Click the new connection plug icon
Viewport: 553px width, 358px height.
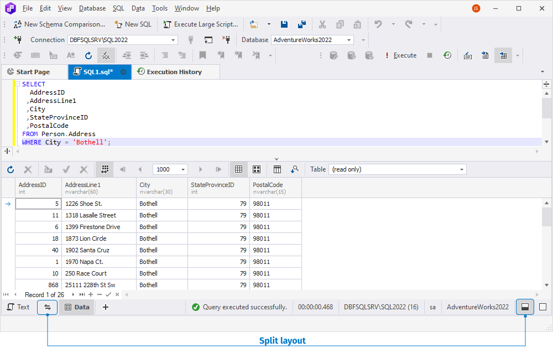tap(18, 39)
